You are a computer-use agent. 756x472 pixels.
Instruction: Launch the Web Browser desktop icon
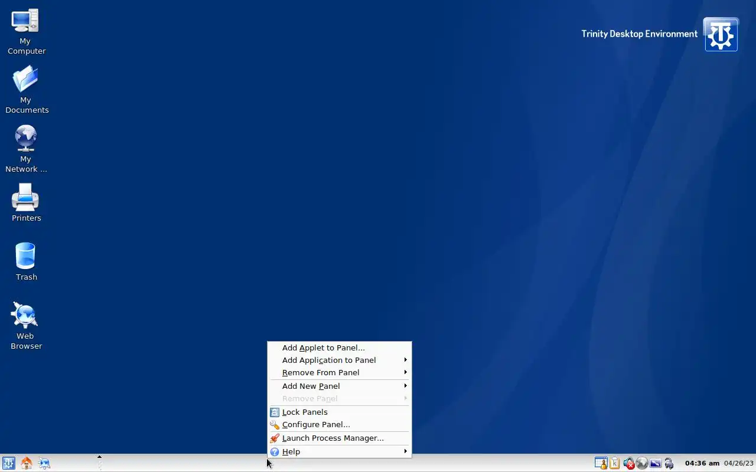[x=25, y=316]
